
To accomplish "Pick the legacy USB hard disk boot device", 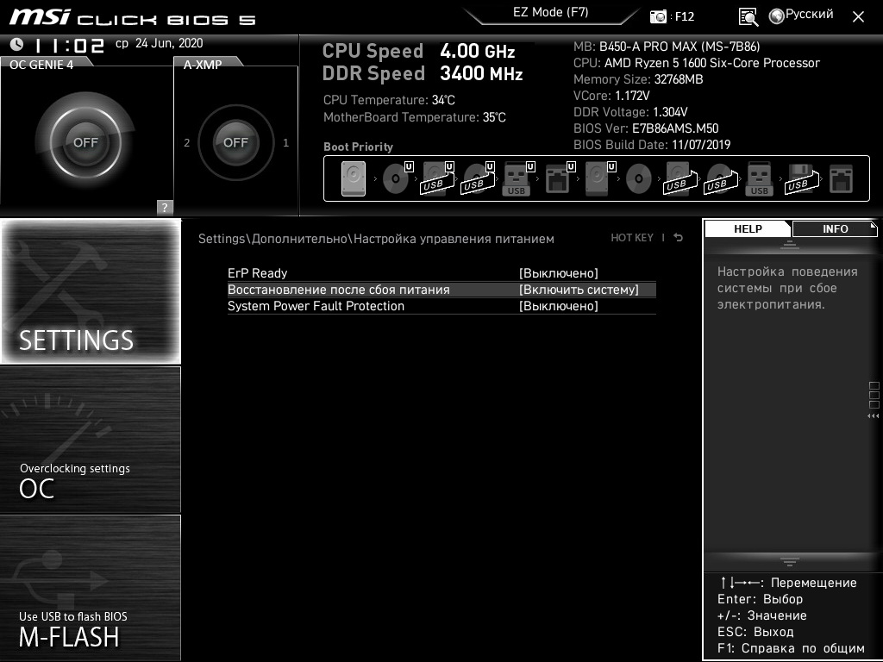I will point(680,179).
